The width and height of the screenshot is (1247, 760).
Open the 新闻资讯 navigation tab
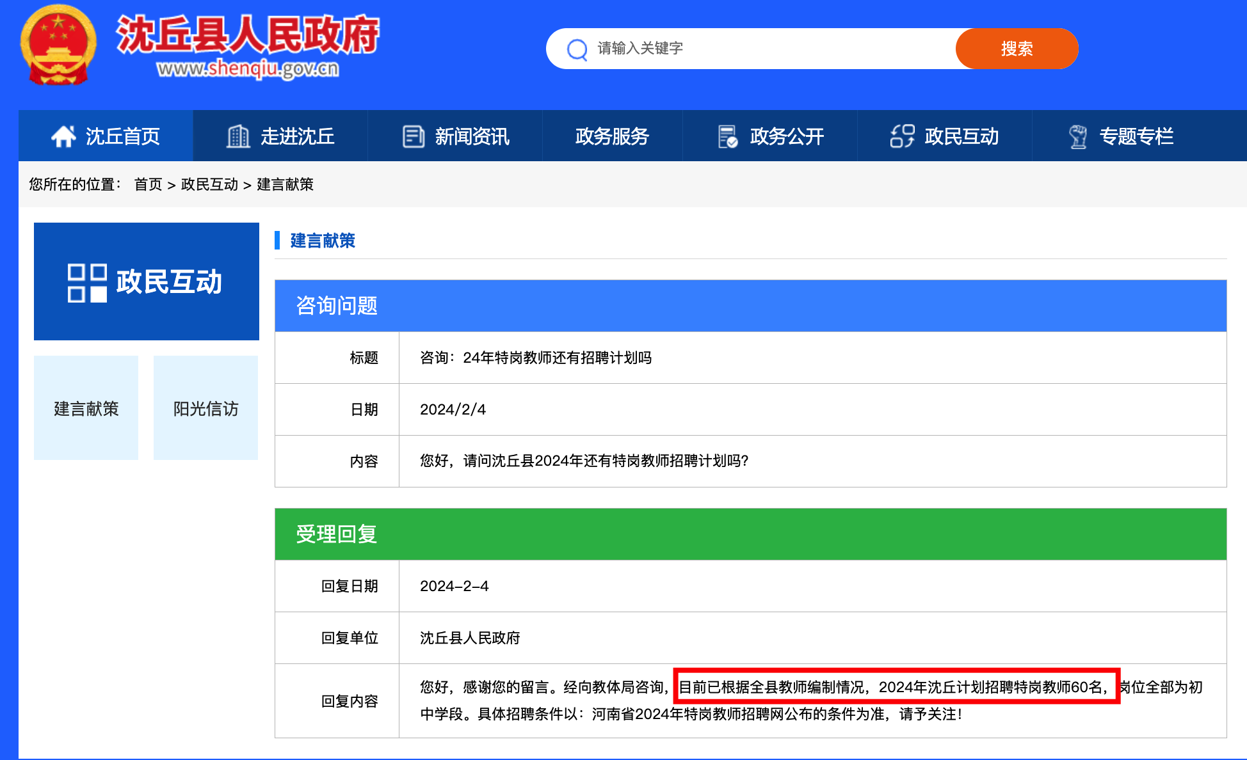click(x=472, y=136)
